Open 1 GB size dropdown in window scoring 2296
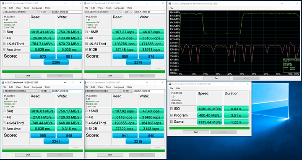Viewport: 302px width, 160px height. point(46,12)
